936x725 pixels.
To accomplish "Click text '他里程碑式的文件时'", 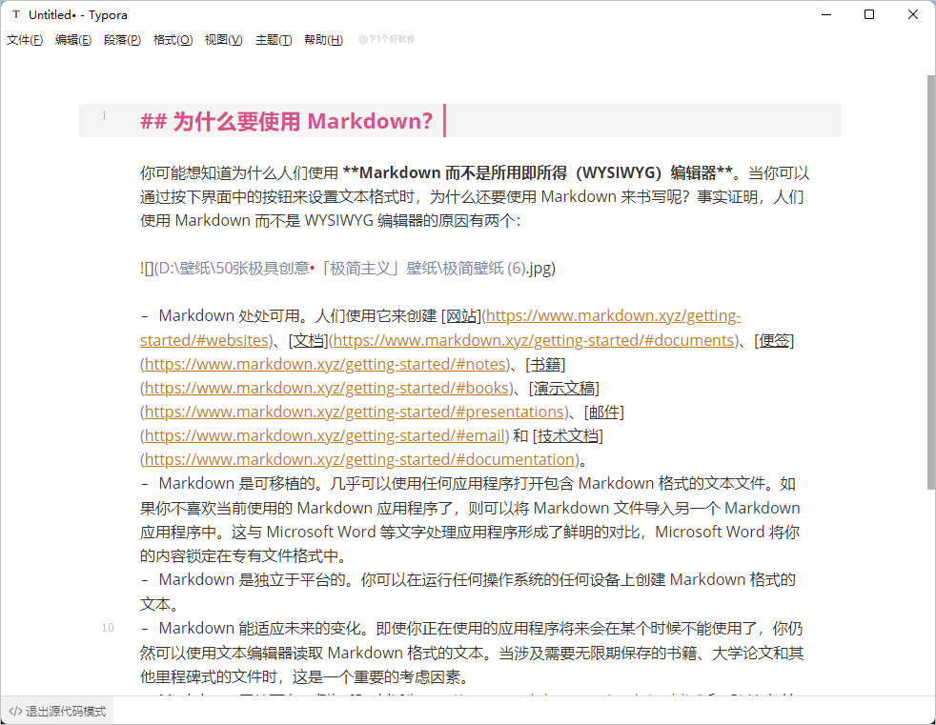I will (x=209, y=676).
